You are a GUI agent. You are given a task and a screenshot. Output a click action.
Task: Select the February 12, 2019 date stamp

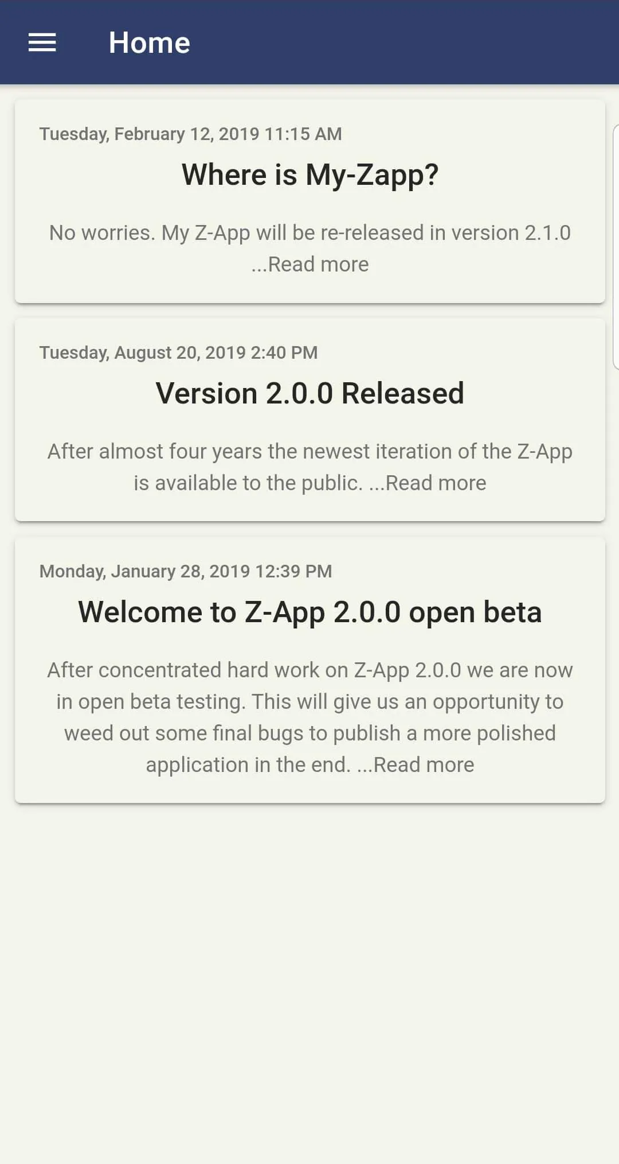(190, 134)
